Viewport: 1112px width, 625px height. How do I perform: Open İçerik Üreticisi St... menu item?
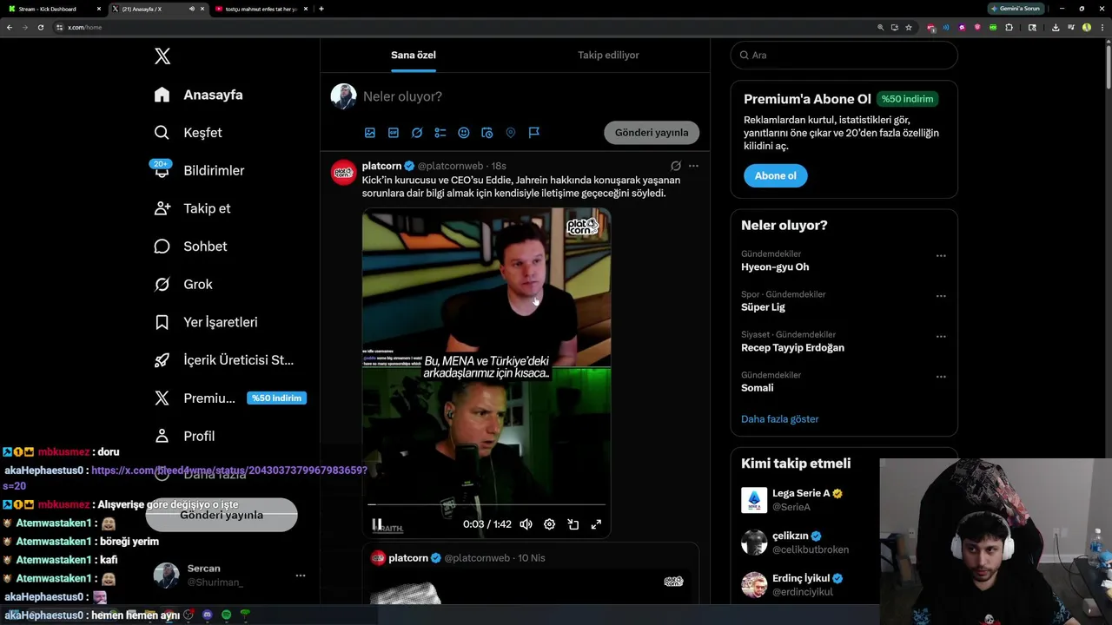pos(224,360)
